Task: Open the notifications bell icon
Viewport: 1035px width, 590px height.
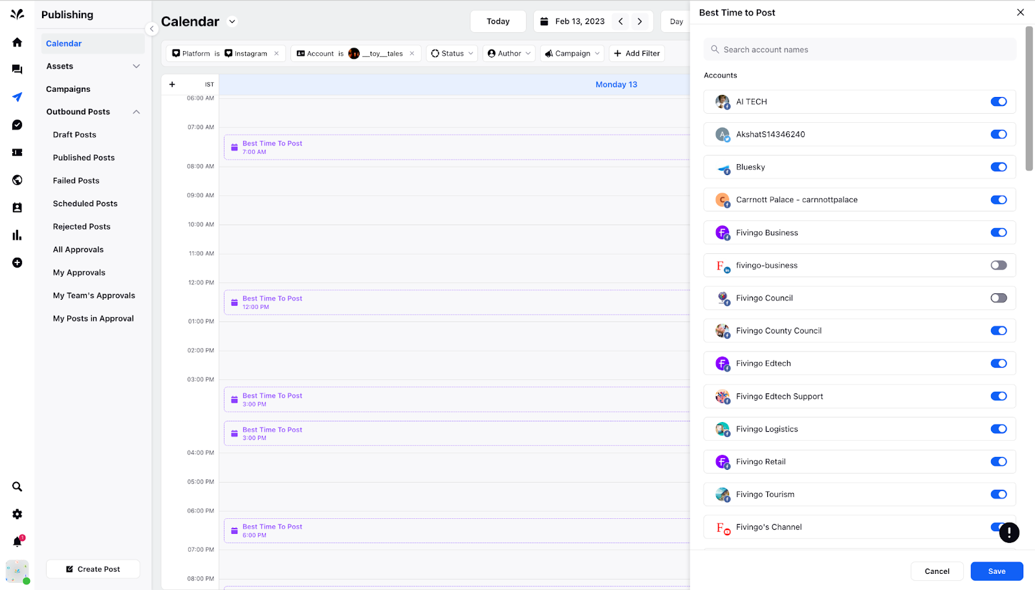Action: 17,542
